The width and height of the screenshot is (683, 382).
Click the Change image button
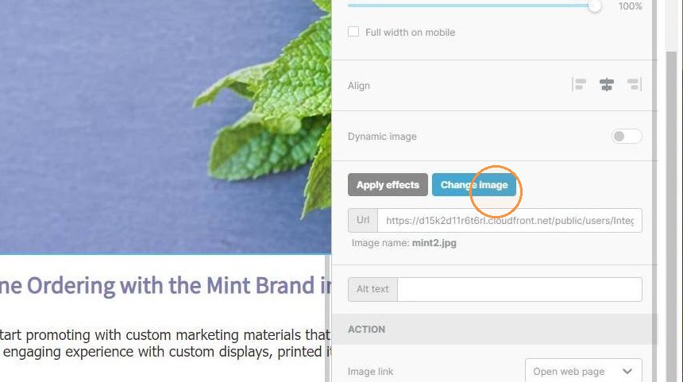point(474,185)
